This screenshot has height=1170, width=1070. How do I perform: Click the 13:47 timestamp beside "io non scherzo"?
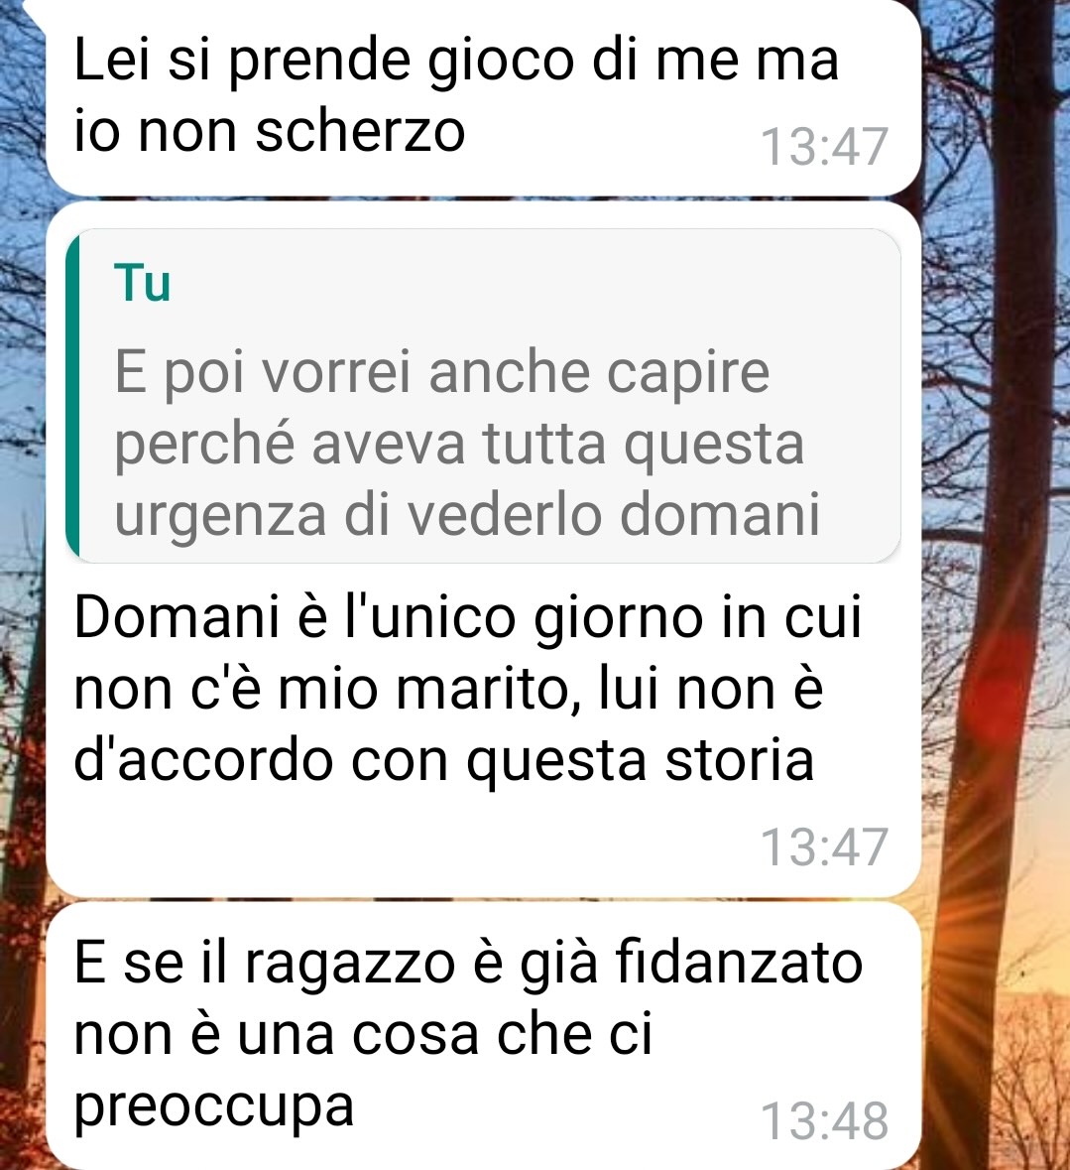click(x=824, y=146)
